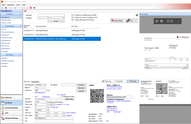Open Zahlungsvorschlag in the sidebar
191x124 pixels.
[x=6, y=38]
